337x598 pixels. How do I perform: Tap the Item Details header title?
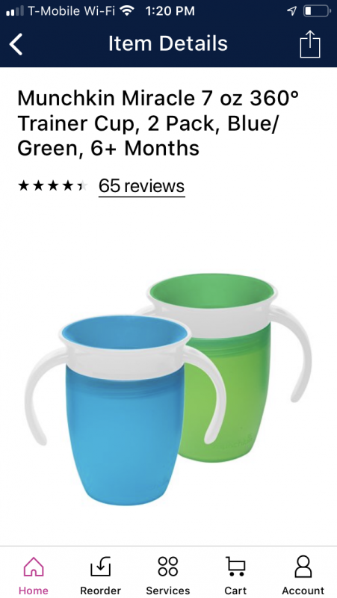167,43
